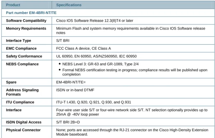Click Cisco IOS Software Release 12.3(8)T4 text

95,20
